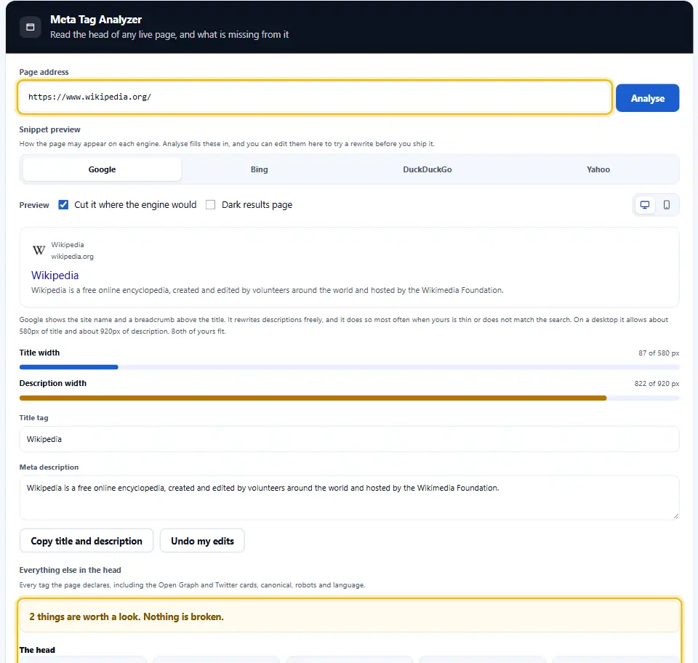Open the blue Wikipedia title link in preview

55,276
